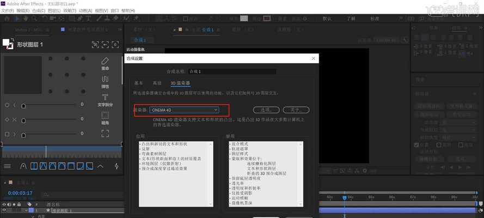Select the 了解 workspace
484x218 pixels.
pyautogui.click(x=351, y=19)
